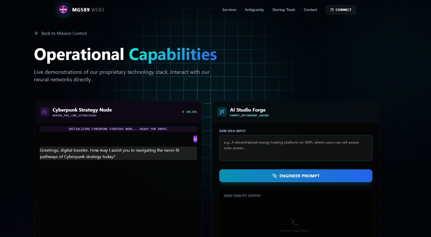This screenshot has width=431, height=237.
Task: Click the magic wand icon of AI Studio Forge
Action: point(222,112)
